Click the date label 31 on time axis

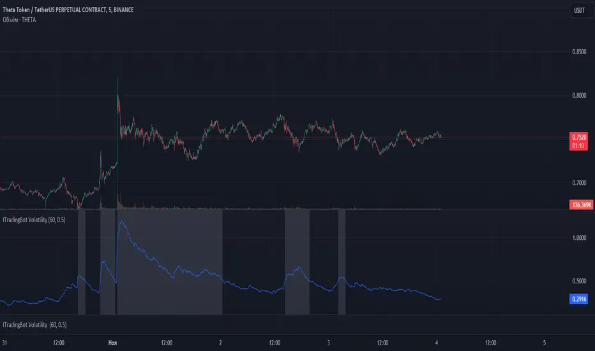4,343
